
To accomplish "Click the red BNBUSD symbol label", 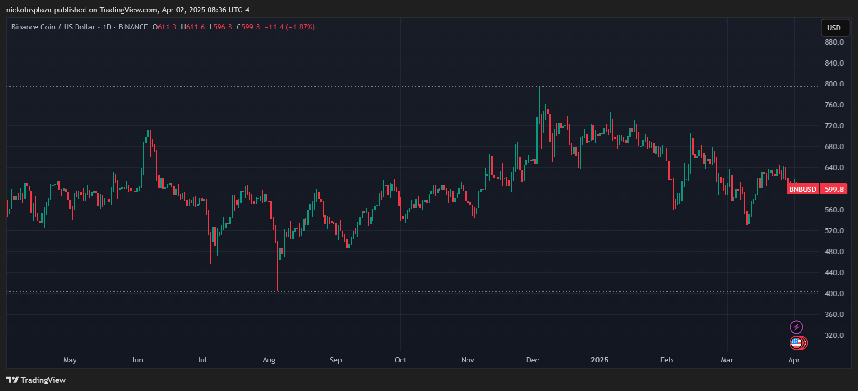I will point(803,189).
